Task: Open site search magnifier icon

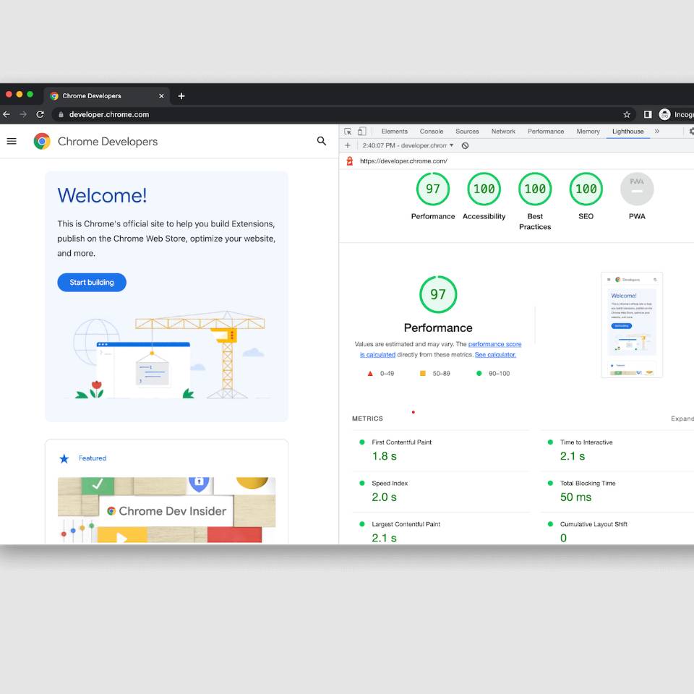Action: (x=322, y=141)
